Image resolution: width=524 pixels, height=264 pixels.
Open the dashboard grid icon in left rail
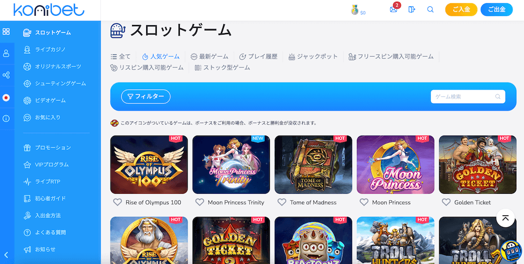point(6,32)
